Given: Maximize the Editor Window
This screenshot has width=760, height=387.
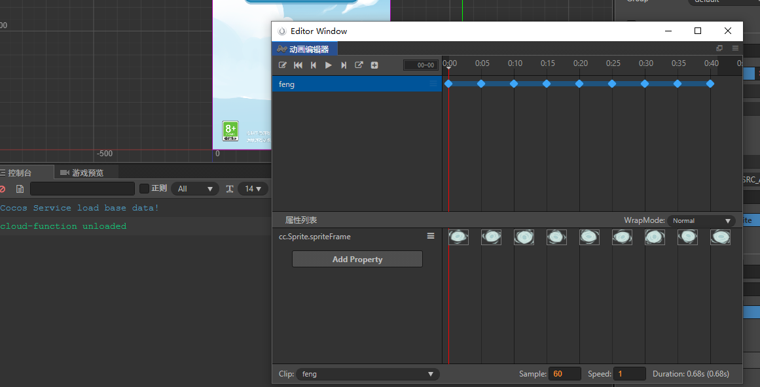Looking at the screenshot, I should (697, 31).
